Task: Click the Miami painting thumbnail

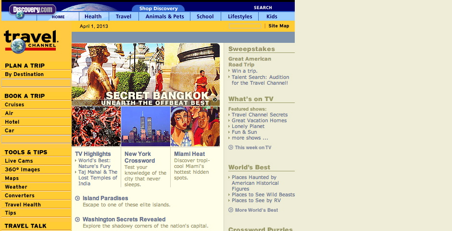Action: [x=195, y=126]
